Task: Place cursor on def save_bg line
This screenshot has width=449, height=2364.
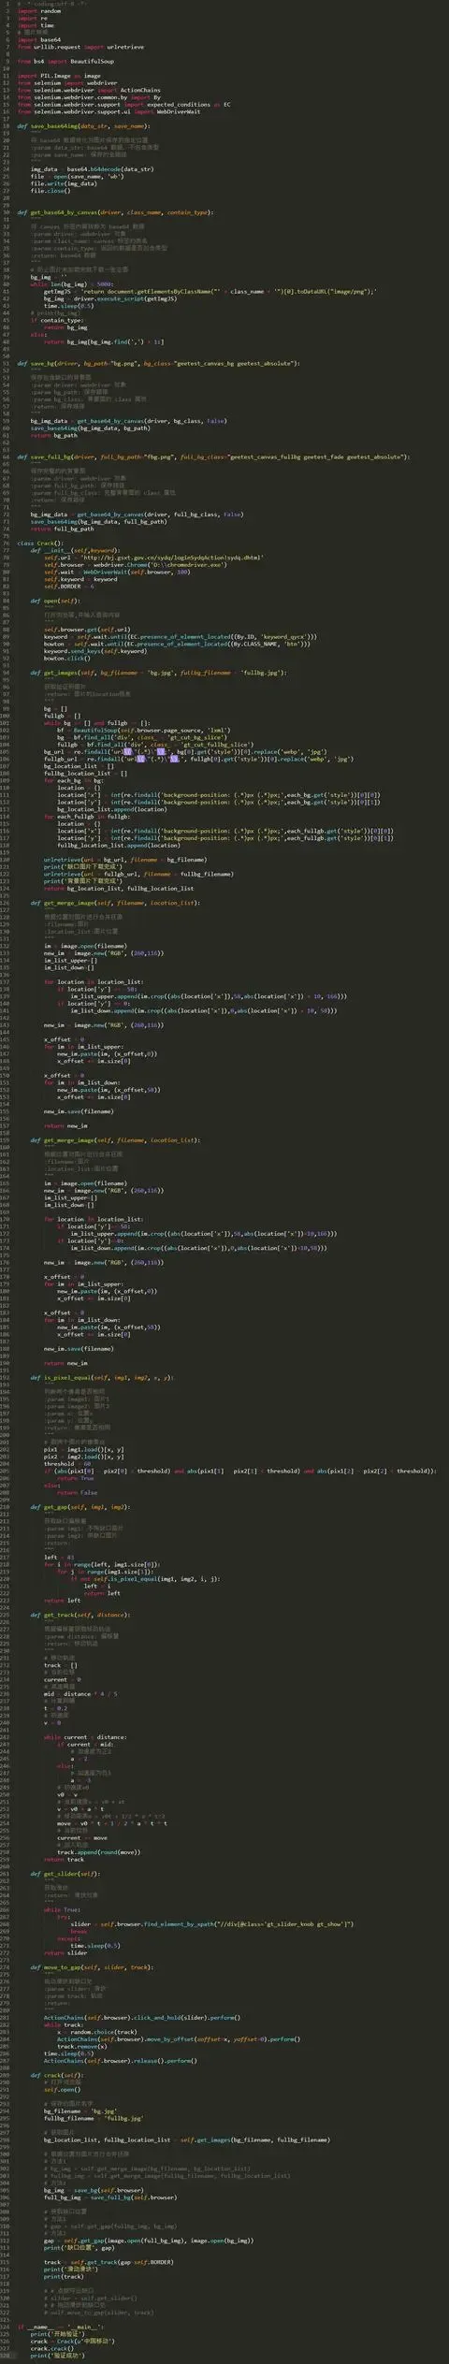Action: click(158, 363)
